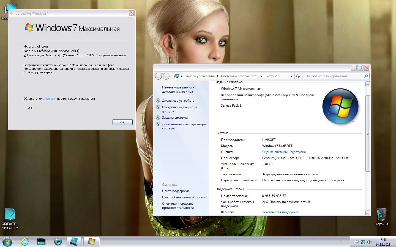Open Защита системы link

coord(175,118)
